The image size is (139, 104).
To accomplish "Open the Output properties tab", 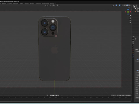I will point(133,44).
